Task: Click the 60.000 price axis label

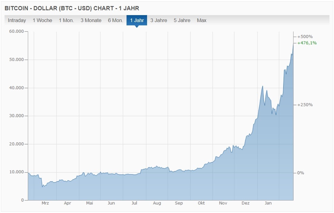Action: (x=16, y=31)
